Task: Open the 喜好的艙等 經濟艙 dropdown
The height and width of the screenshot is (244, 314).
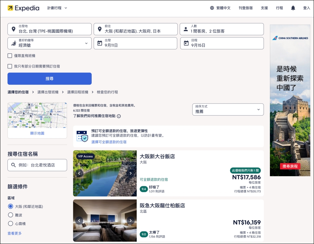Action: point(50,43)
